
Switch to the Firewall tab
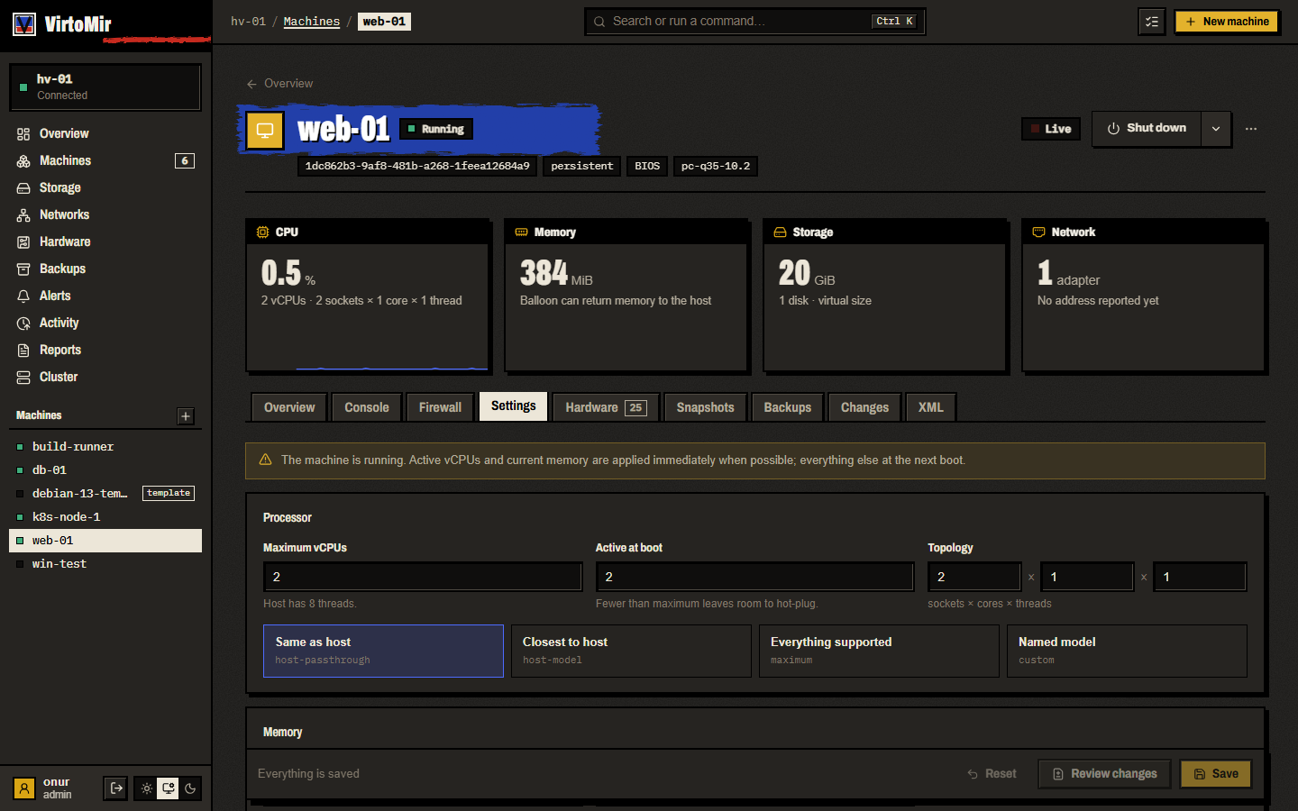pyautogui.click(x=440, y=407)
